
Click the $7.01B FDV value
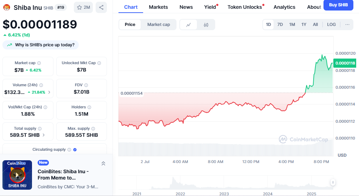tap(82, 92)
